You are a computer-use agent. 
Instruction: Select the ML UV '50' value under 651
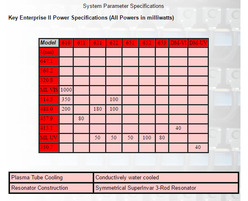pos(130,138)
